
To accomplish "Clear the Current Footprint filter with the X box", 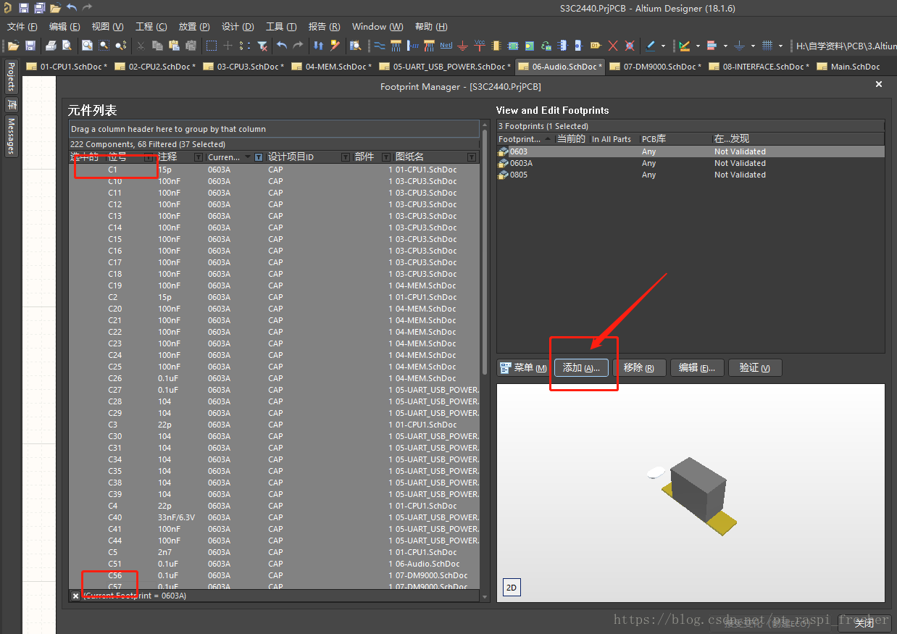I will point(75,596).
